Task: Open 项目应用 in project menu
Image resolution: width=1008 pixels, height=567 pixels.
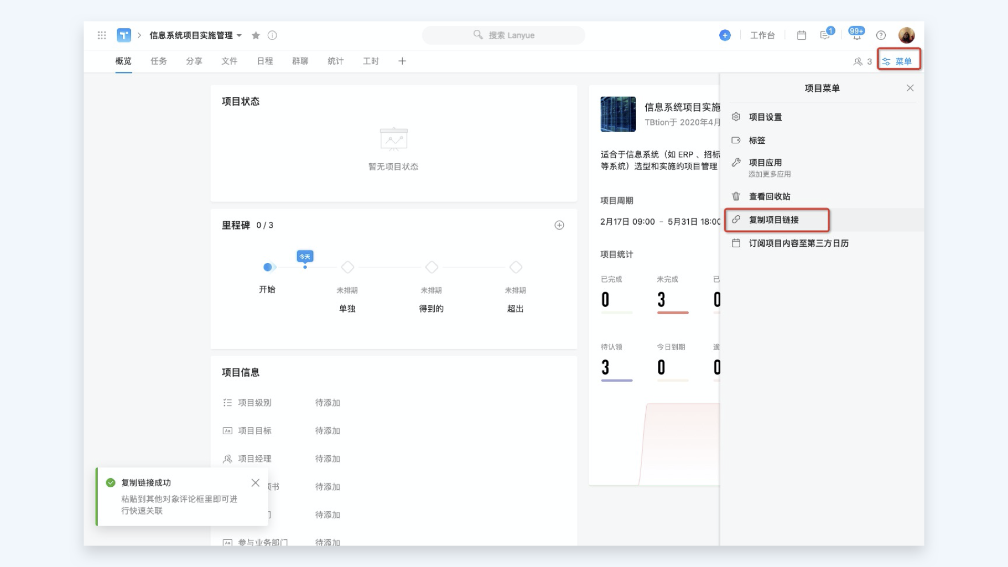Action: pyautogui.click(x=822, y=168)
